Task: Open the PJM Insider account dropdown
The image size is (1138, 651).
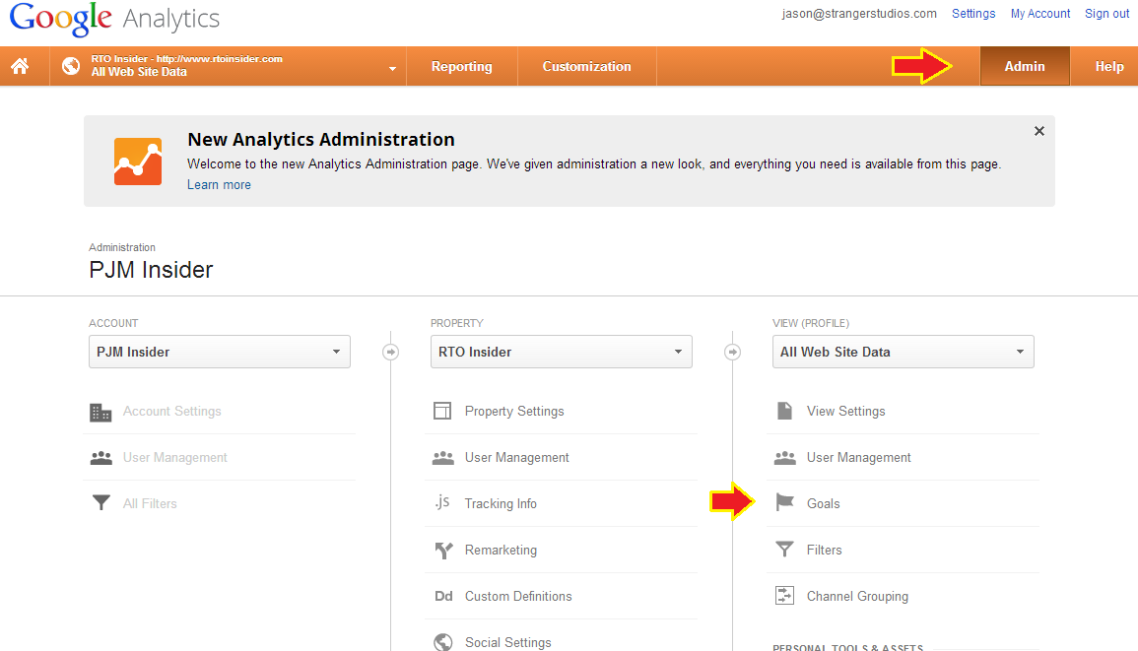Action: tap(219, 352)
